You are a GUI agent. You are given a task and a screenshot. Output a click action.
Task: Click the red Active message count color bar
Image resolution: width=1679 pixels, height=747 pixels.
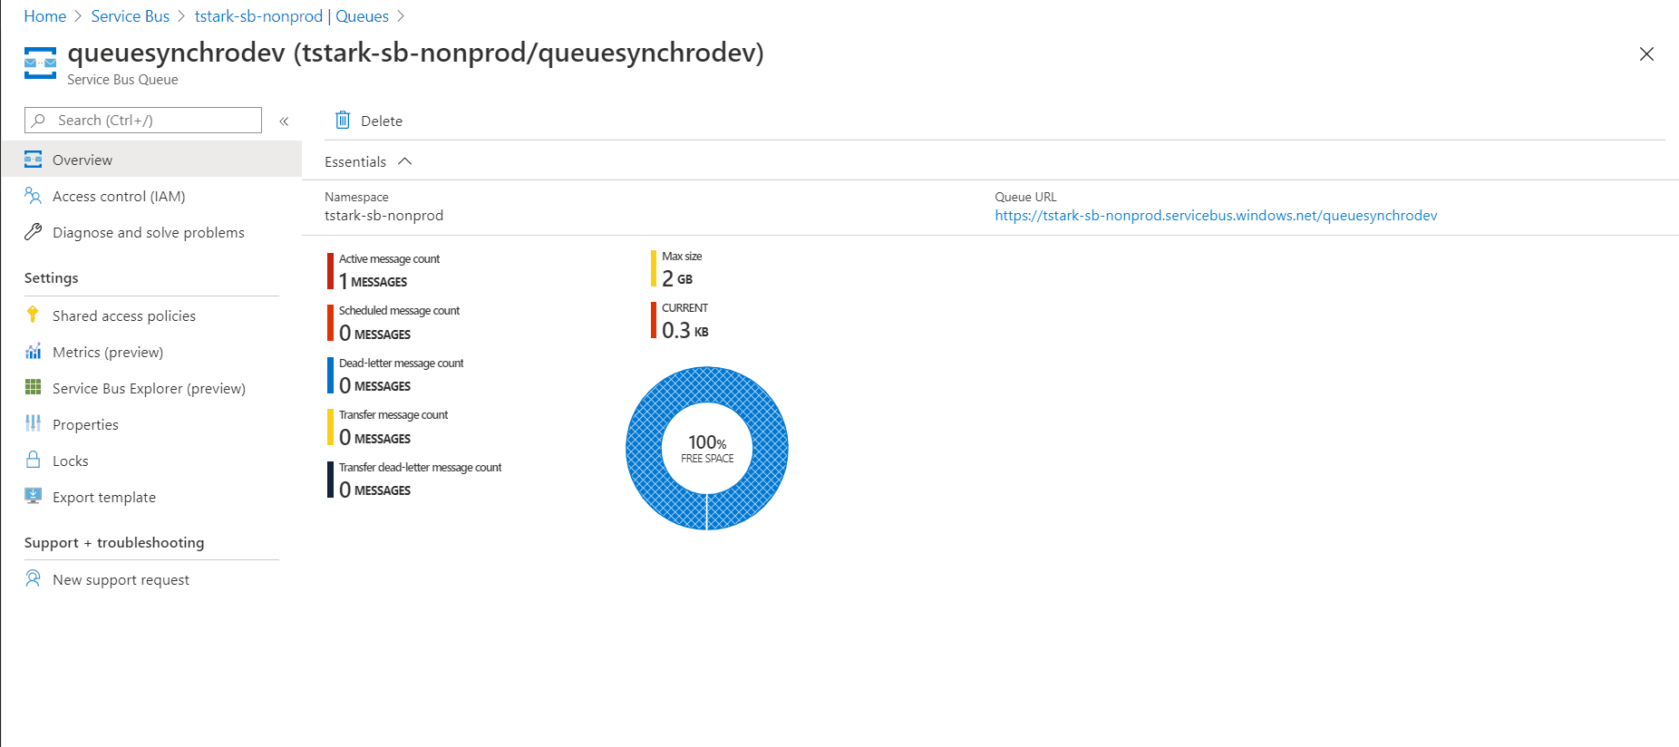click(x=330, y=271)
